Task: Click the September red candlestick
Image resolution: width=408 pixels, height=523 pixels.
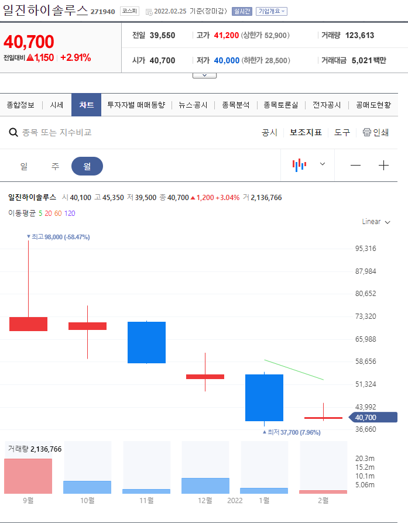Action: click(x=28, y=324)
